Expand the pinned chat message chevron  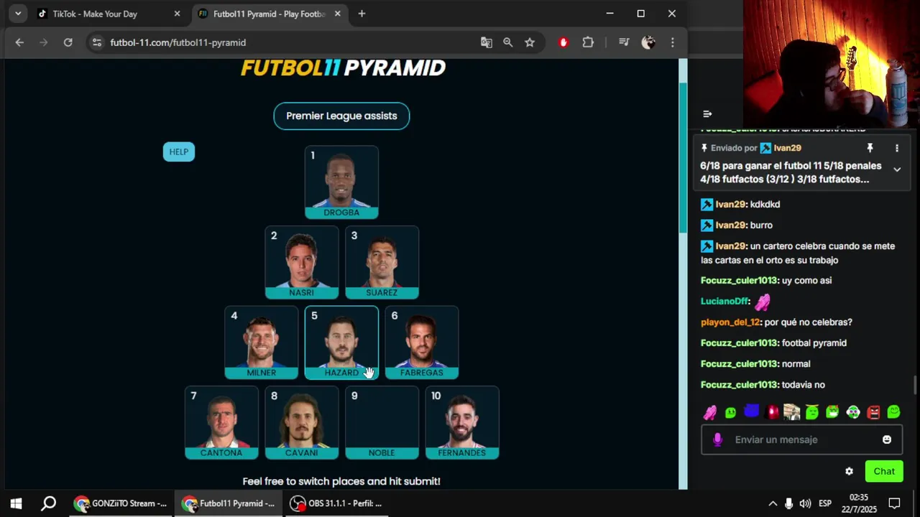click(897, 169)
